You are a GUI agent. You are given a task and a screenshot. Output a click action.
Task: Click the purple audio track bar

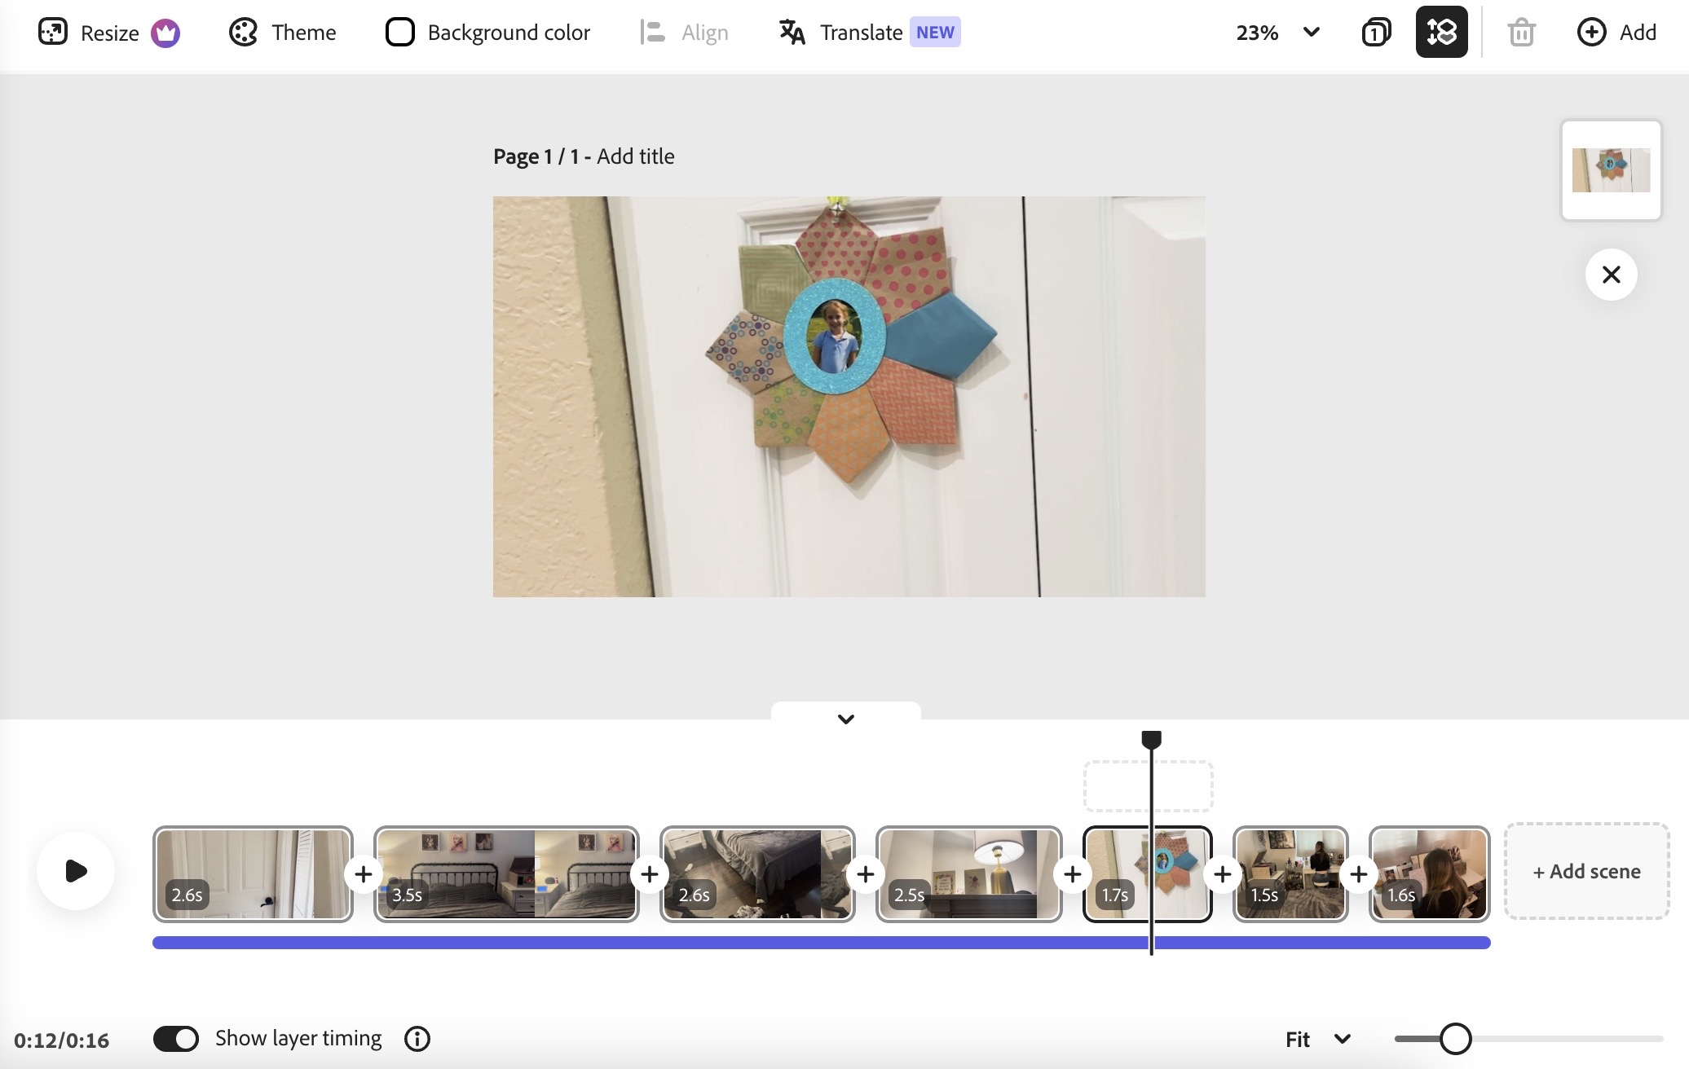[821, 943]
